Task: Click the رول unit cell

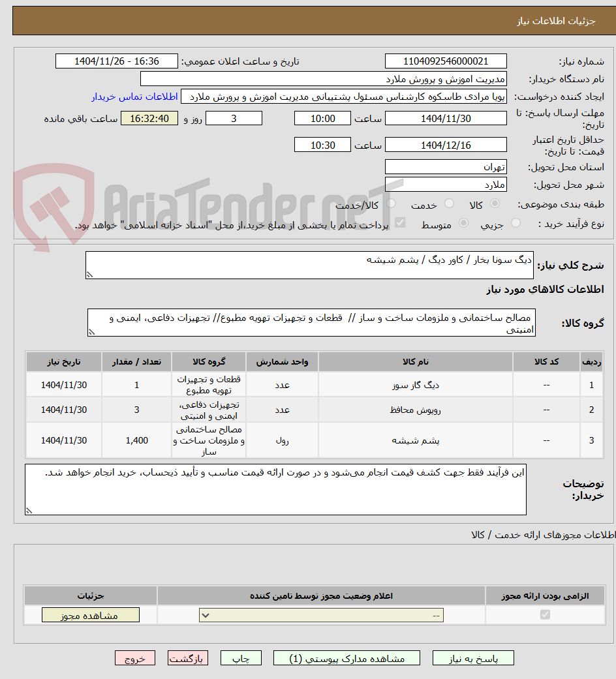Action: click(x=282, y=440)
